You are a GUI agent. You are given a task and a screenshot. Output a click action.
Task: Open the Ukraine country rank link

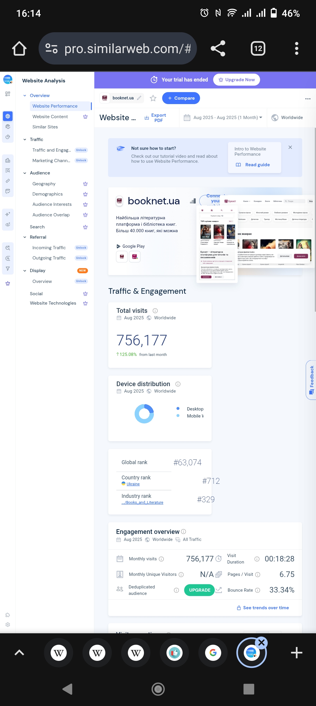(133, 484)
